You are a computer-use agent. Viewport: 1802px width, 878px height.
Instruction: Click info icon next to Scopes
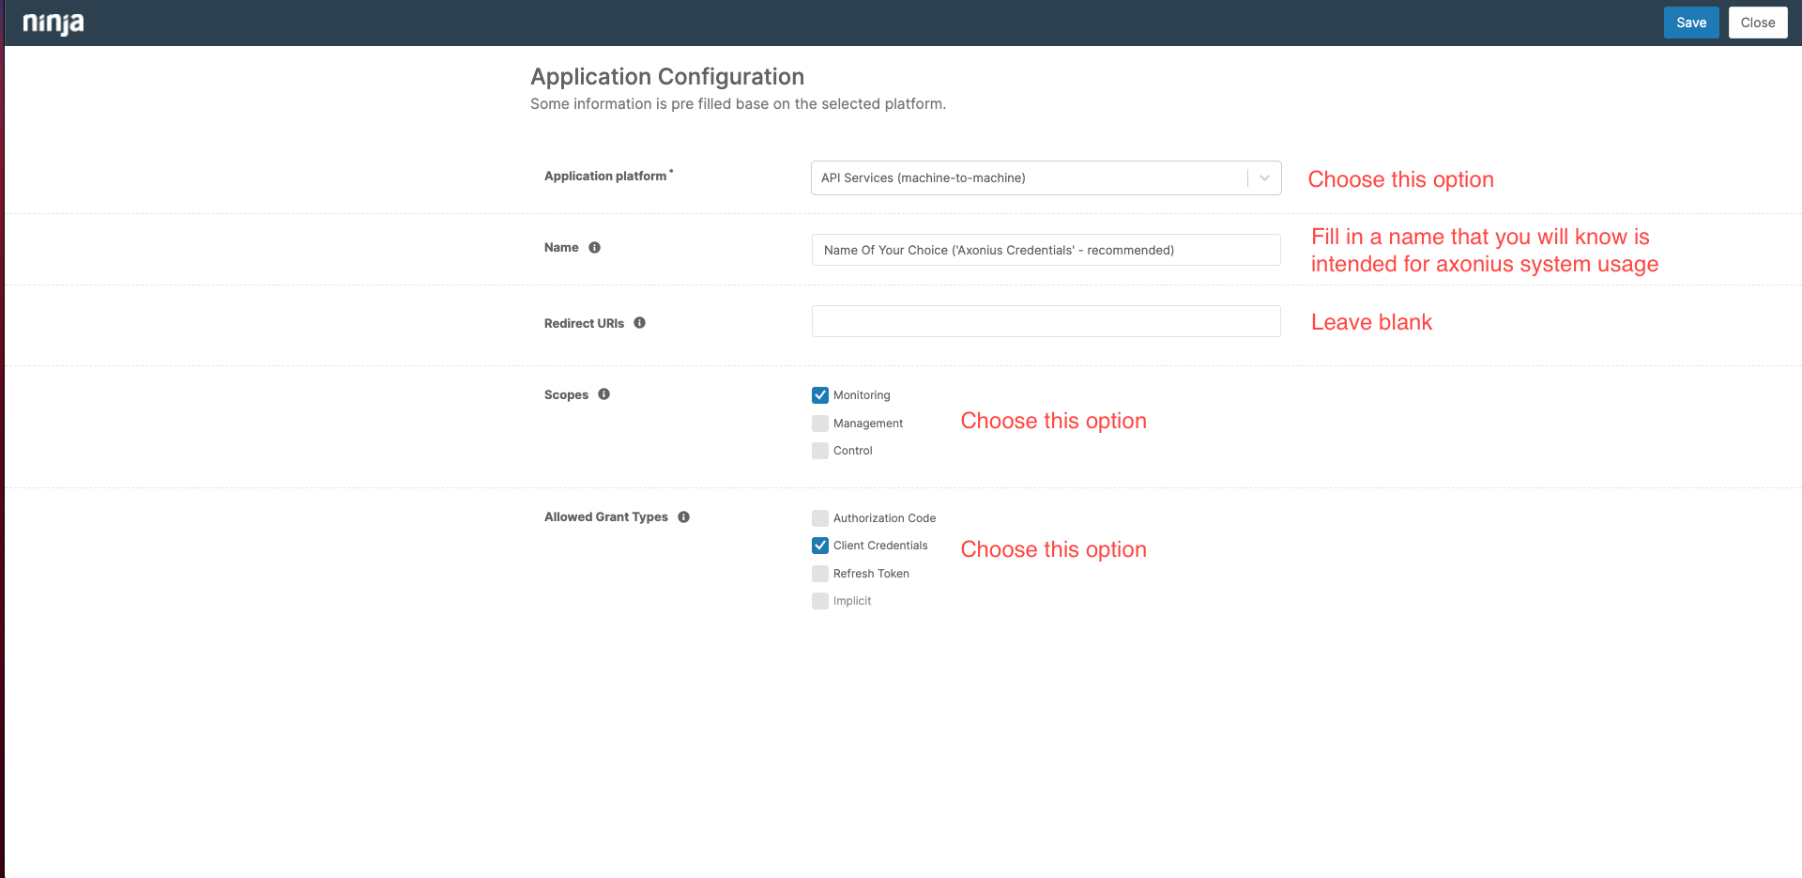pos(603,394)
